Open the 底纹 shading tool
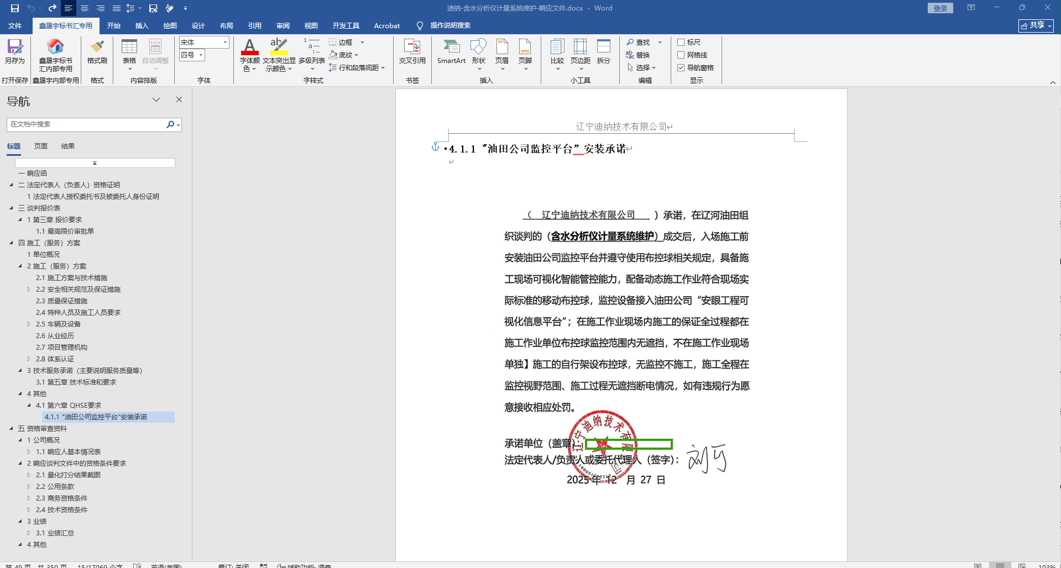 (341, 55)
